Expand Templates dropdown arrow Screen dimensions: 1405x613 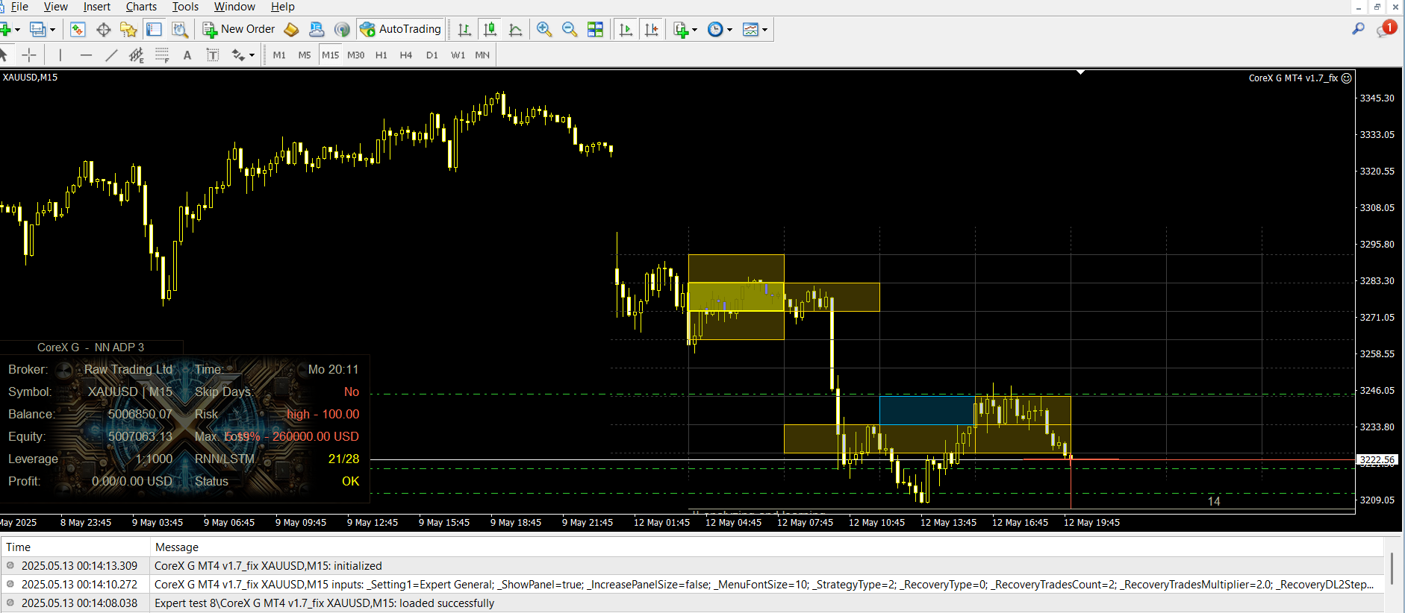[x=764, y=30]
